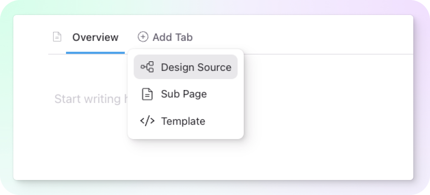Click the Start writing placeholder text
The height and width of the screenshot is (195, 430).
90,99
